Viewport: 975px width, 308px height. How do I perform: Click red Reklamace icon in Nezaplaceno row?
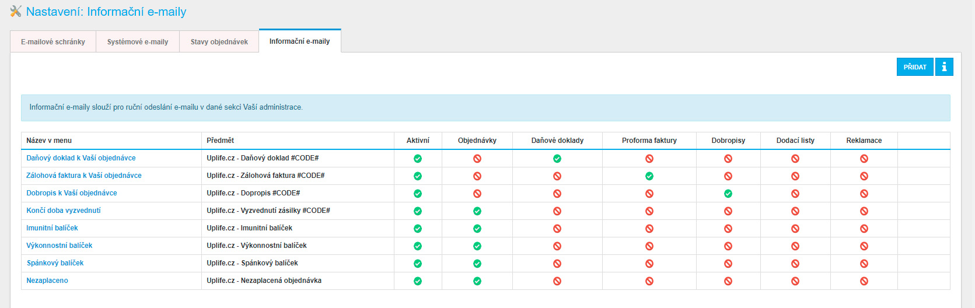pos(864,281)
